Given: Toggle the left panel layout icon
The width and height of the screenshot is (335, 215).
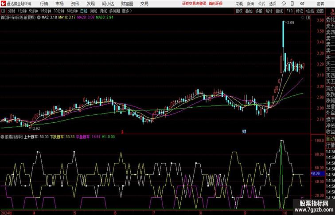Looking at the screenshot, I should (x=3, y=11).
